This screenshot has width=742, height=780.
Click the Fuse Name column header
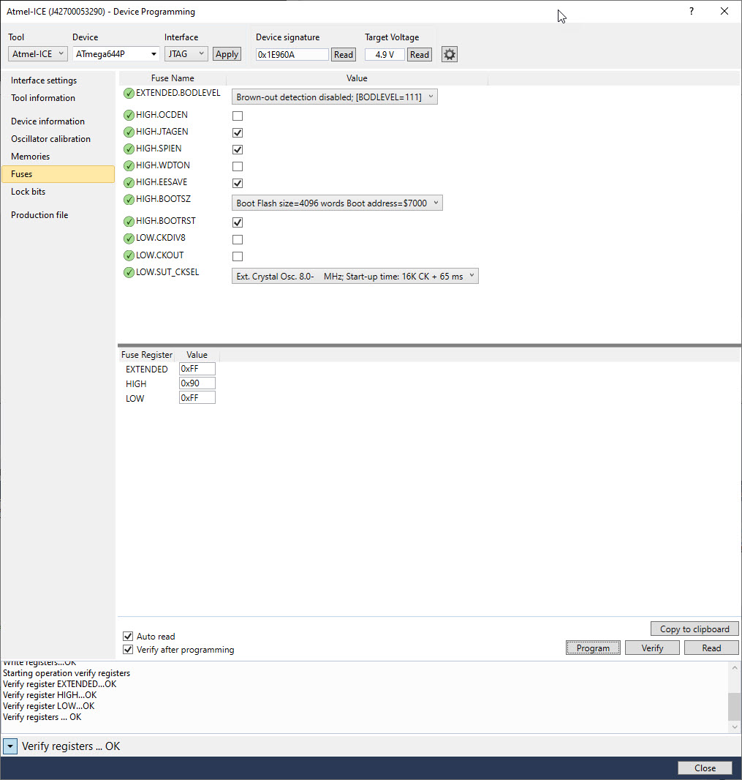tap(173, 78)
